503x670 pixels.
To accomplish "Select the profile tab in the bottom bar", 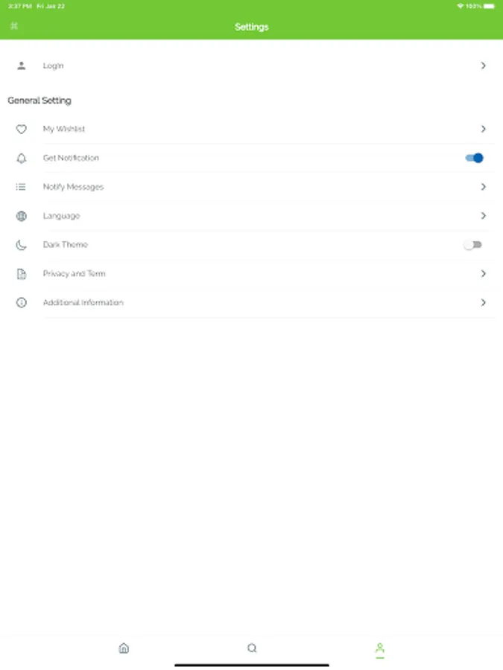I will coord(379,649).
